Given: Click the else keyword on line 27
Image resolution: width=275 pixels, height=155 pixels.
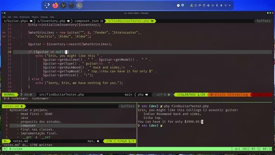Looking at the screenshot, I should coord(35,79).
